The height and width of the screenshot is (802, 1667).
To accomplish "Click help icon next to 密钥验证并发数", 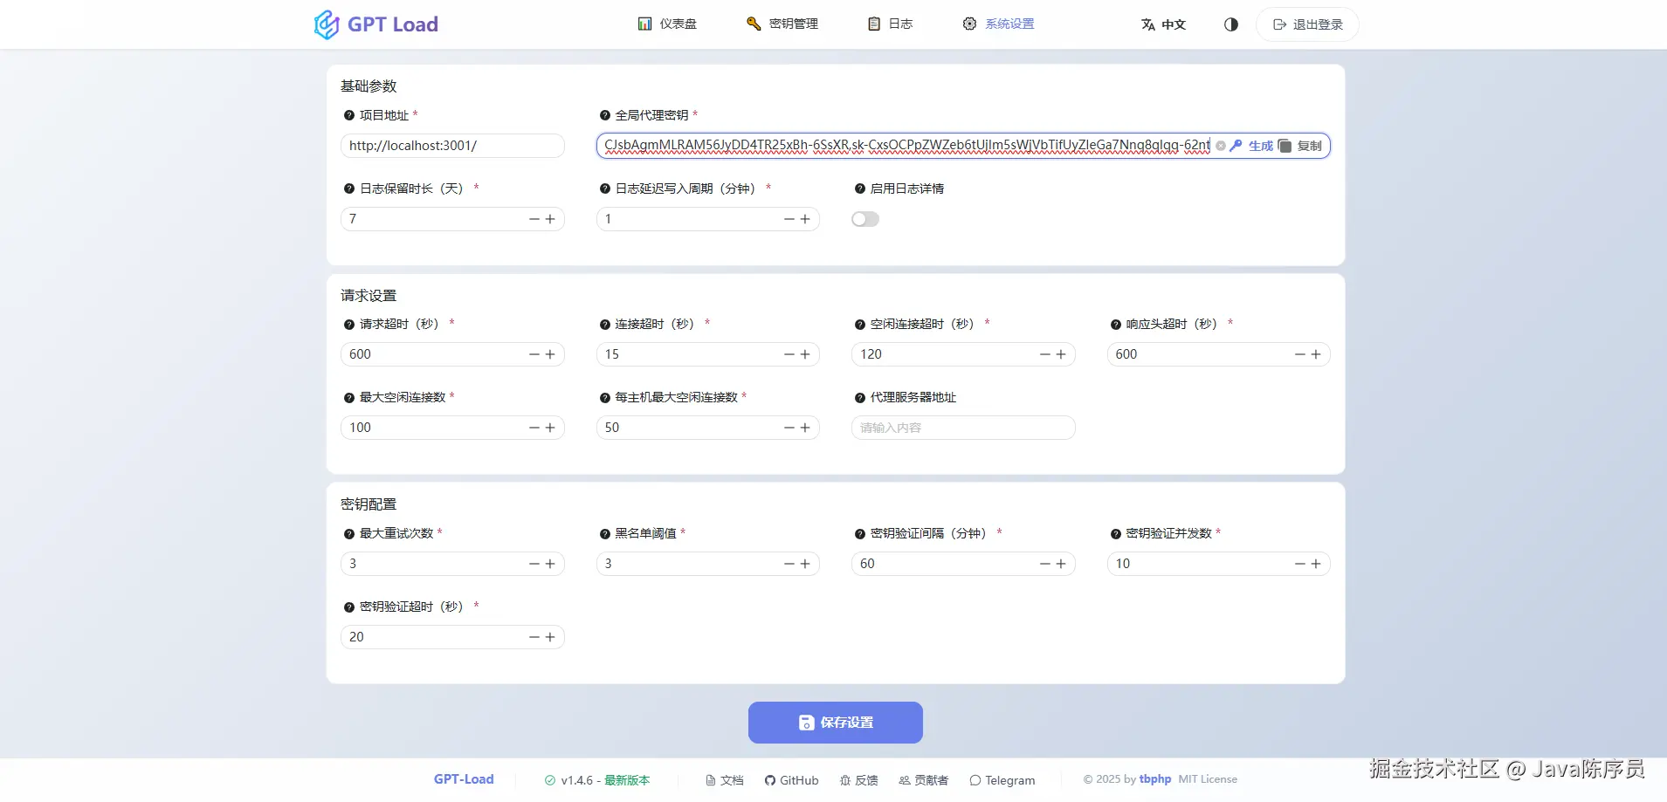I will coord(1116,534).
